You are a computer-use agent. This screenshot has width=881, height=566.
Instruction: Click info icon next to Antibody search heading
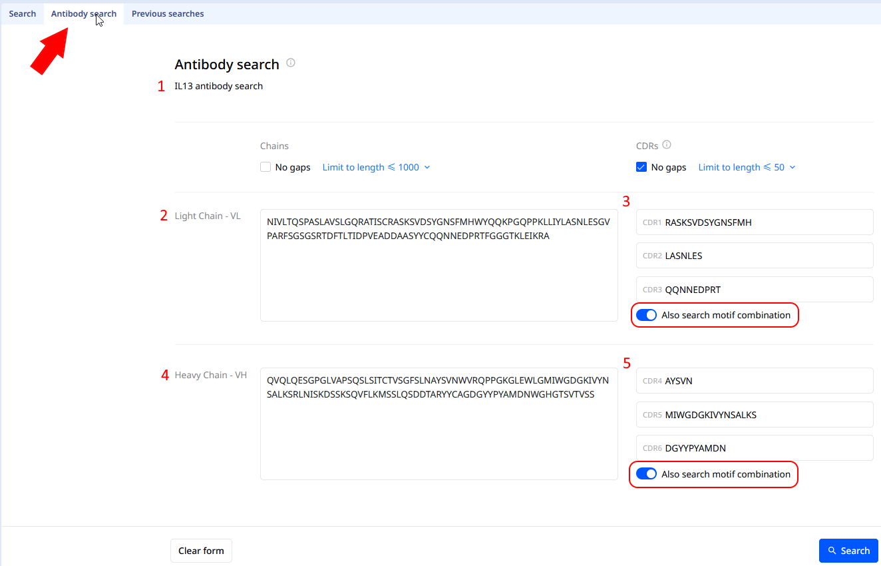291,63
